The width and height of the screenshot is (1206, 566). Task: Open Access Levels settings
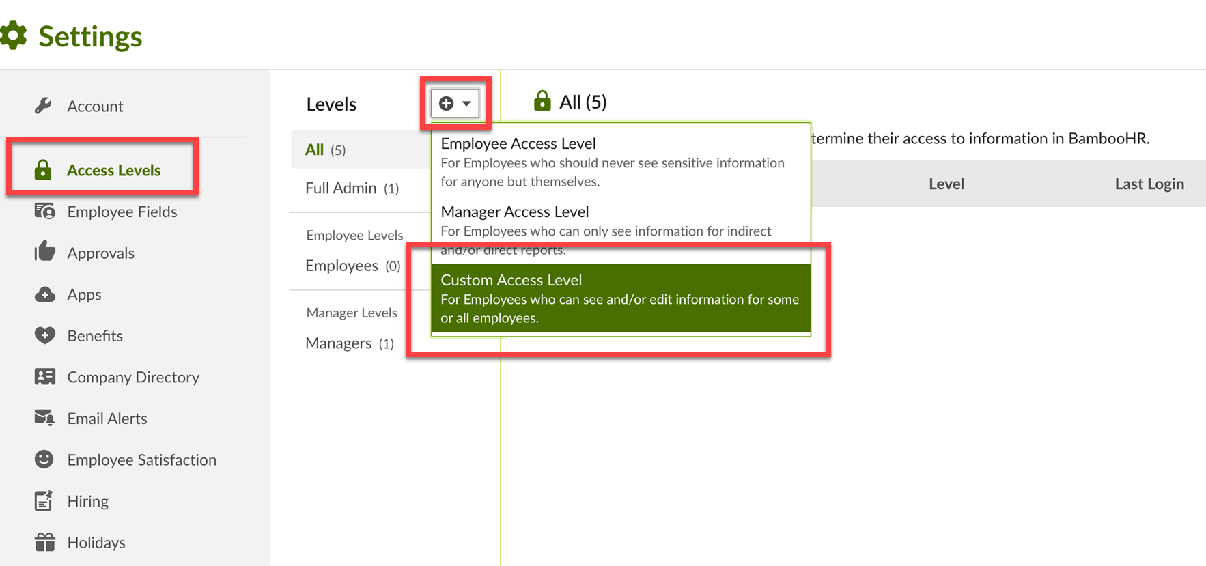tap(113, 170)
